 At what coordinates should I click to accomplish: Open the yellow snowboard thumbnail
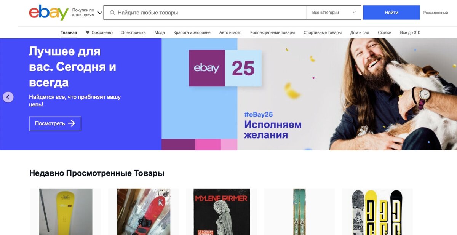pyautogui.click(x=66, y=212)
